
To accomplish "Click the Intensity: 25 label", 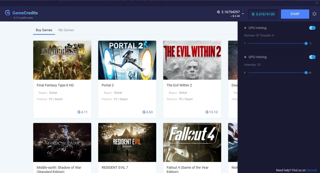I will (252, 65).
